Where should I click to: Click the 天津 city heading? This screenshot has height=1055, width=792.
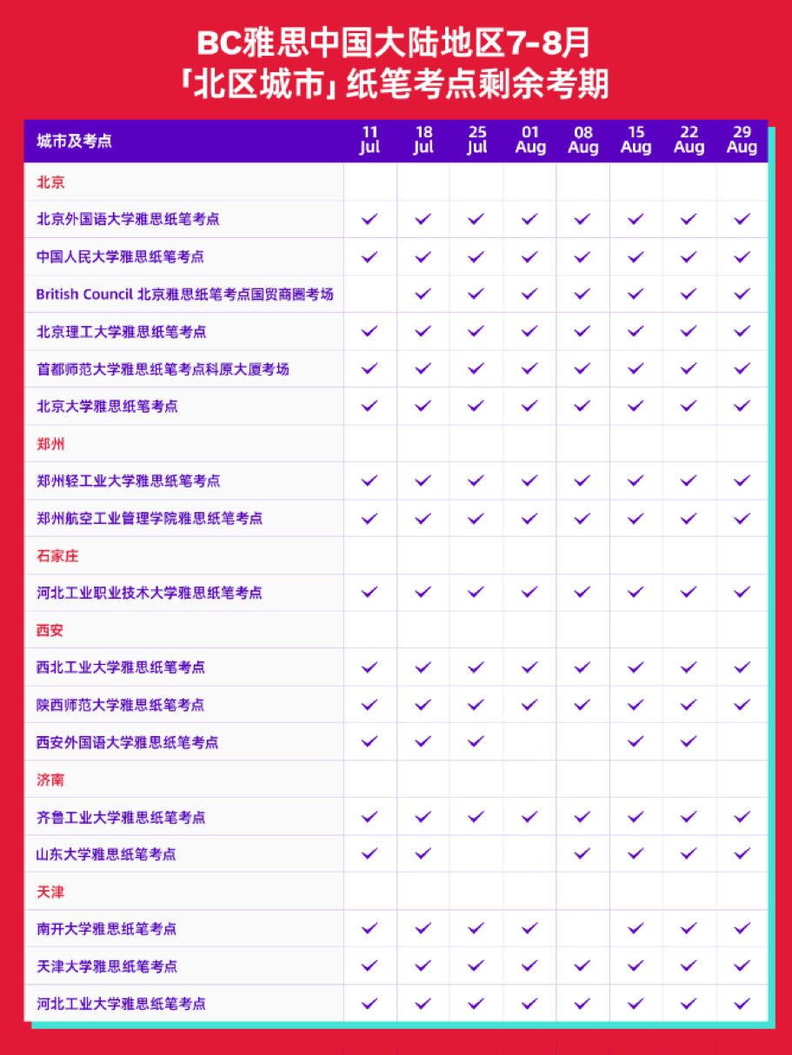point(50,892)
